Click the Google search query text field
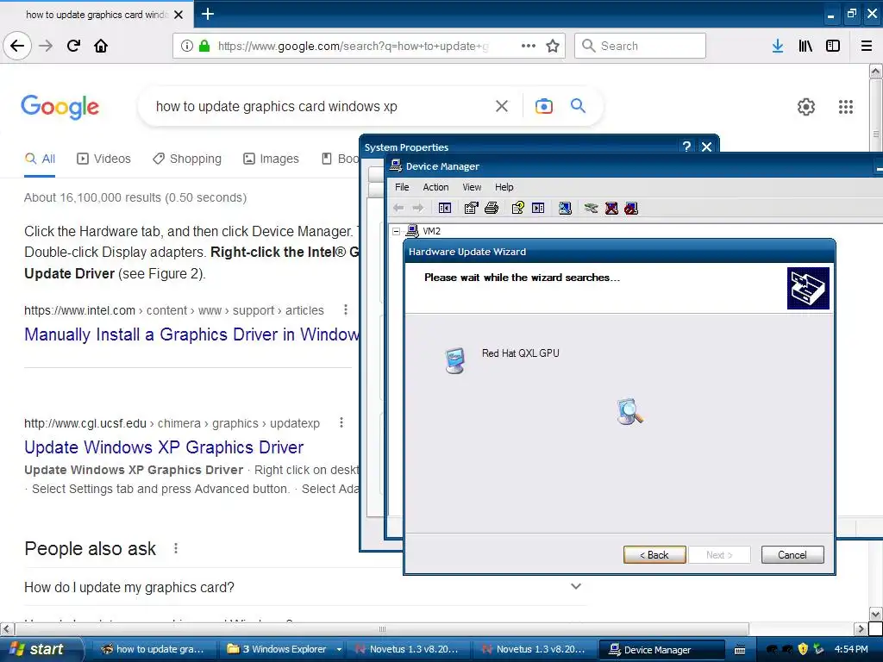 [x=320, y=106]
